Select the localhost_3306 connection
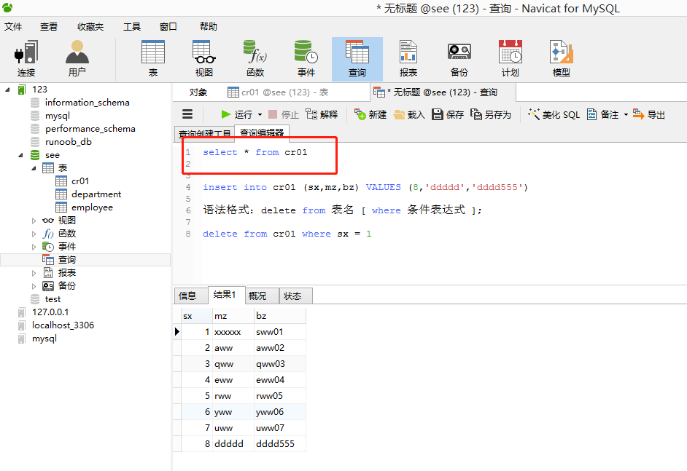 point(63,325)
